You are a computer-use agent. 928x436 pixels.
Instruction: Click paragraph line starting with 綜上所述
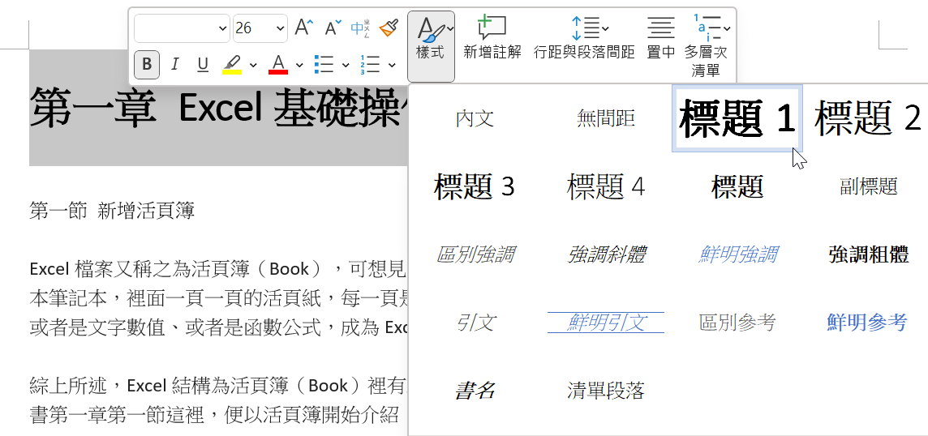(217, 387)
